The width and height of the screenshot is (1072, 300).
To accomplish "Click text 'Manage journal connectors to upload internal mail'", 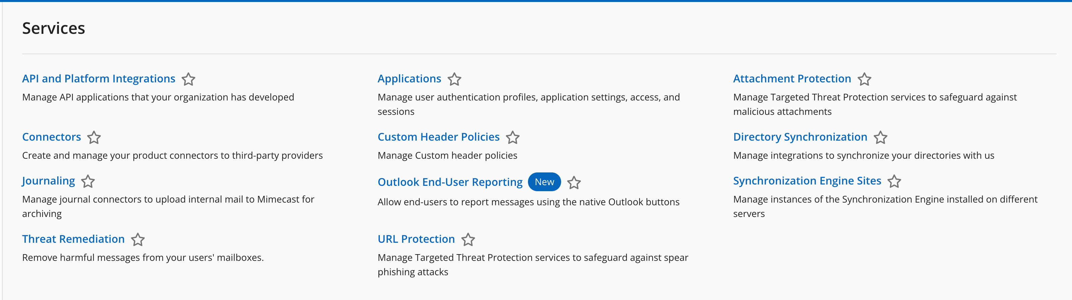I will [139, 199].
